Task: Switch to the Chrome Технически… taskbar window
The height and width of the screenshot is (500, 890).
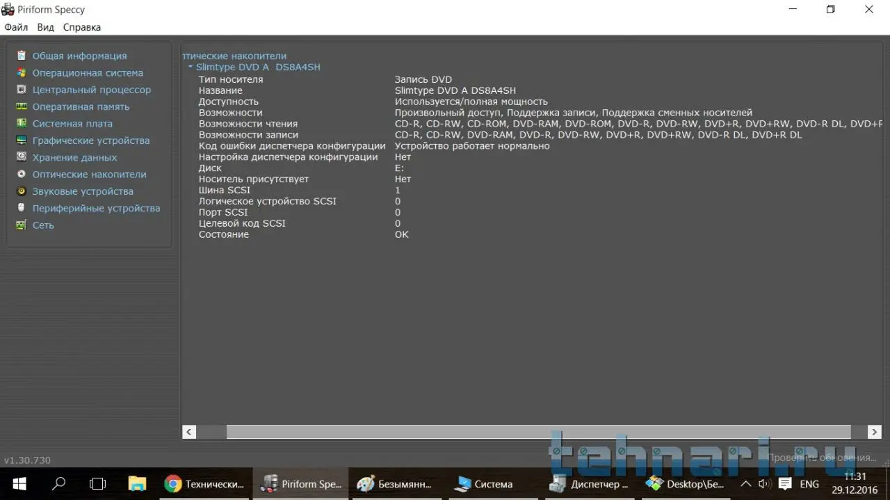Action: [x=204, y=484]
